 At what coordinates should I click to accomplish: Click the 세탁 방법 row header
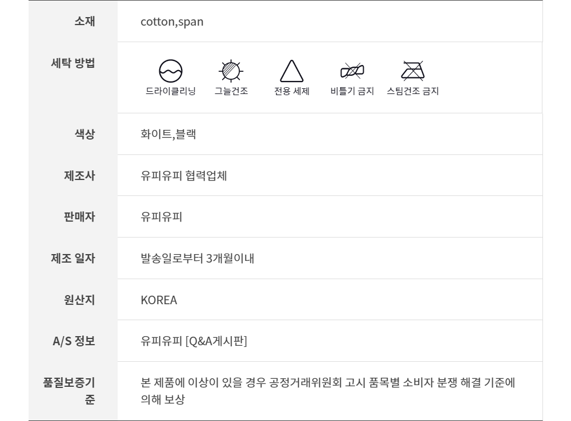click(x=73, y=63)
